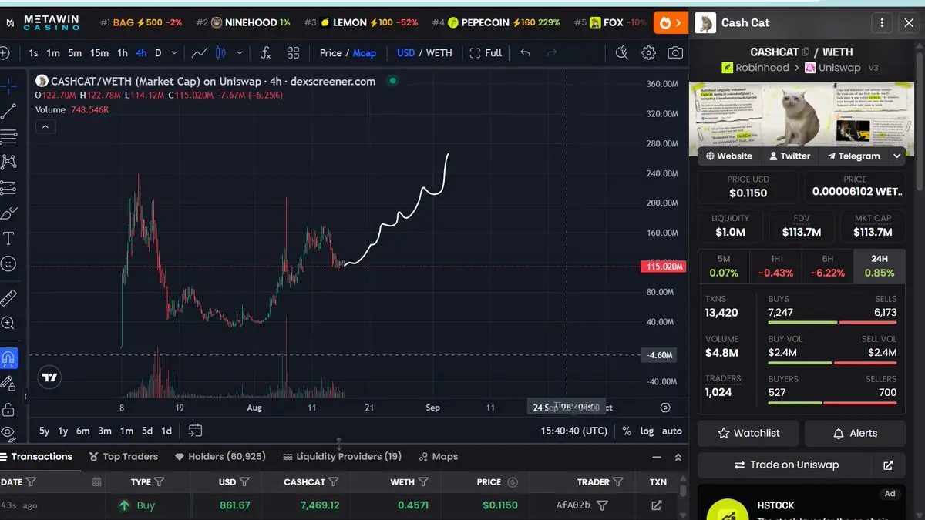Open the Transactions tab
Image resolution: width=925 pixels, height=520 pixels.
coord(36,456)
